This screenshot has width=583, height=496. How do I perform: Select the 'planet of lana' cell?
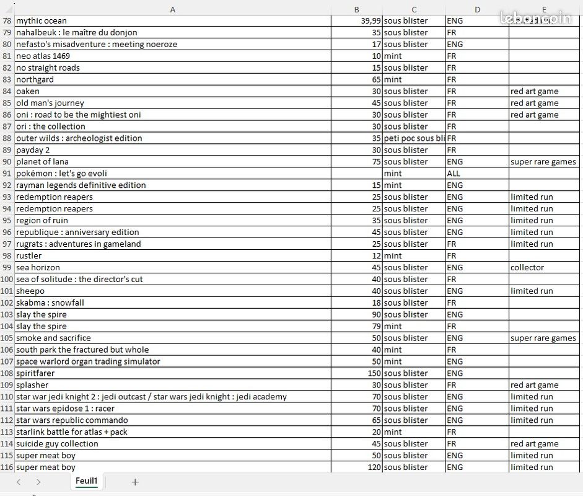coord(172,161)
